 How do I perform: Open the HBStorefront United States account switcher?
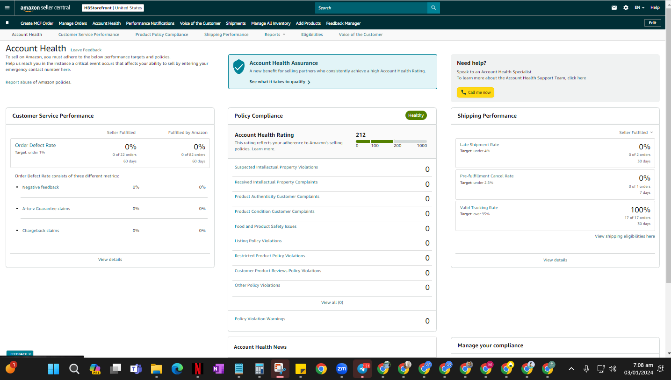[113, 8]
